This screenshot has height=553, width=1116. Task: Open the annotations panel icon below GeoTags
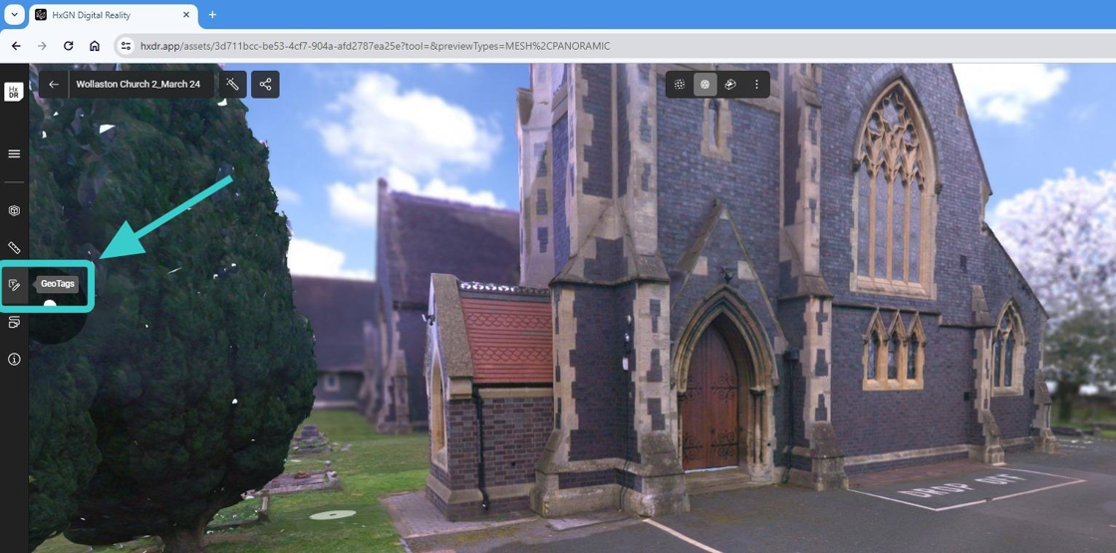14,322
